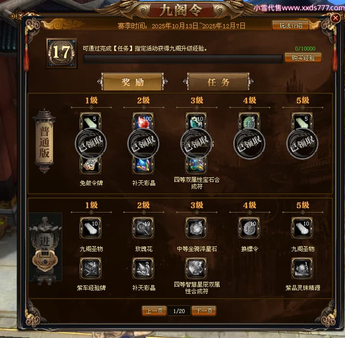
Task: Select the advanced 换镖令 icon
Action: (x=249, y=228)
